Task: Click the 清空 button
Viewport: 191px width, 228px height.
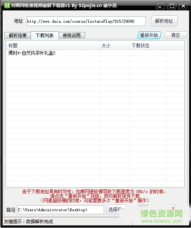Action: tap(175, 35)
